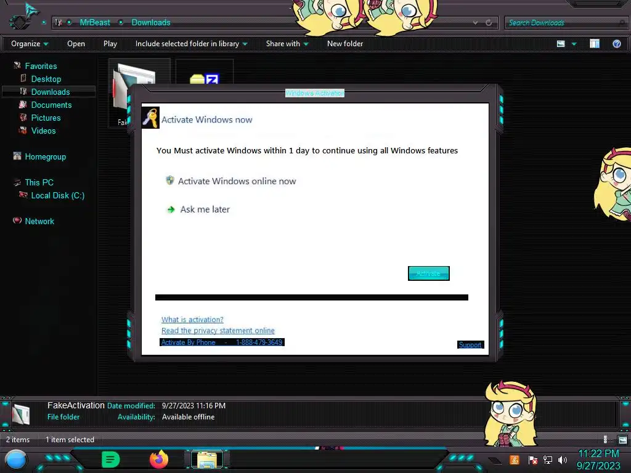631x473 pixels.
Task: Open the Action Center flag in the tray
Action: (x=533, y=459)
